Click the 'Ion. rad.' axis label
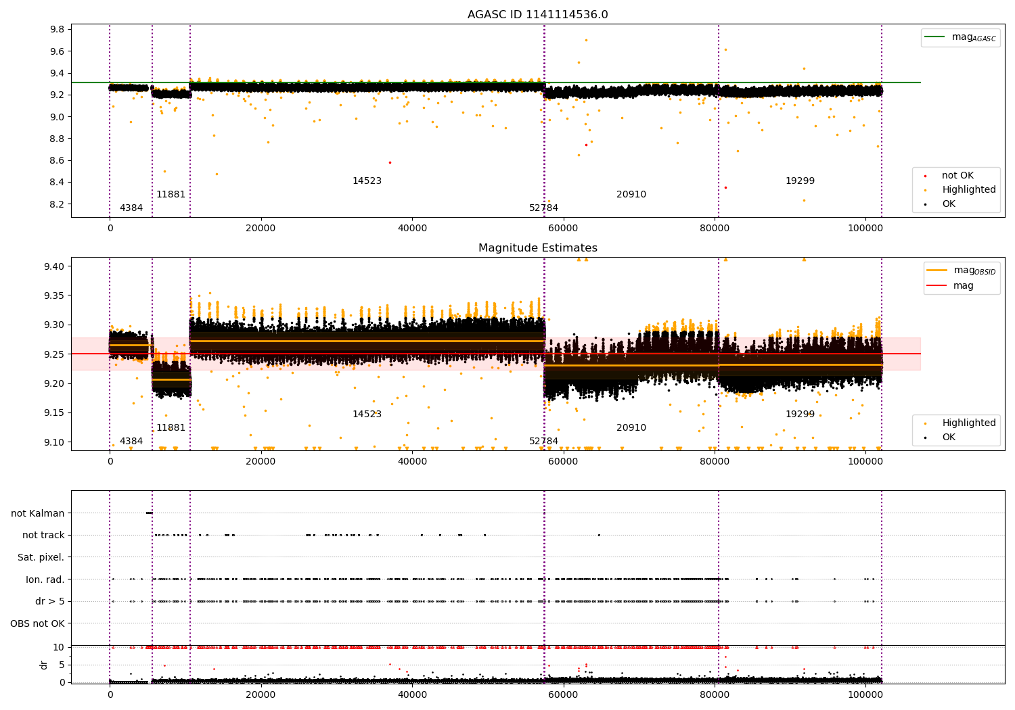 click(45, 580)
